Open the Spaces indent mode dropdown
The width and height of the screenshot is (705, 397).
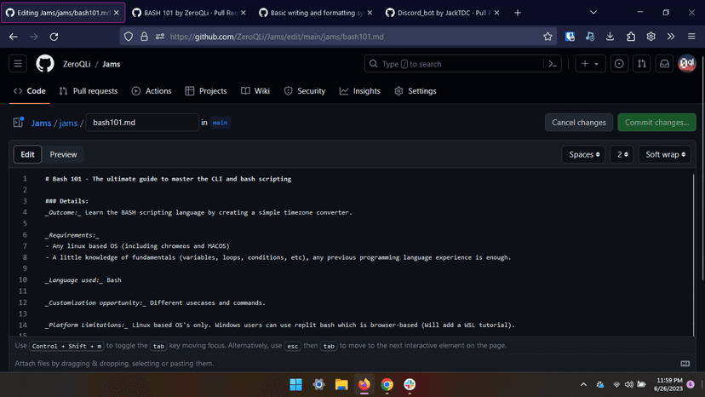(x=583, y=154)
